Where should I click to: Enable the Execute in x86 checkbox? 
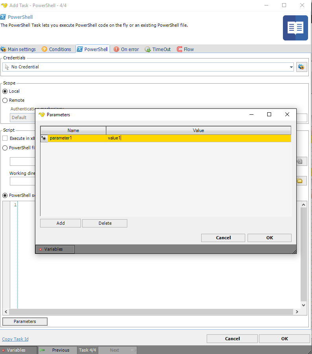[x=5, y=138]
